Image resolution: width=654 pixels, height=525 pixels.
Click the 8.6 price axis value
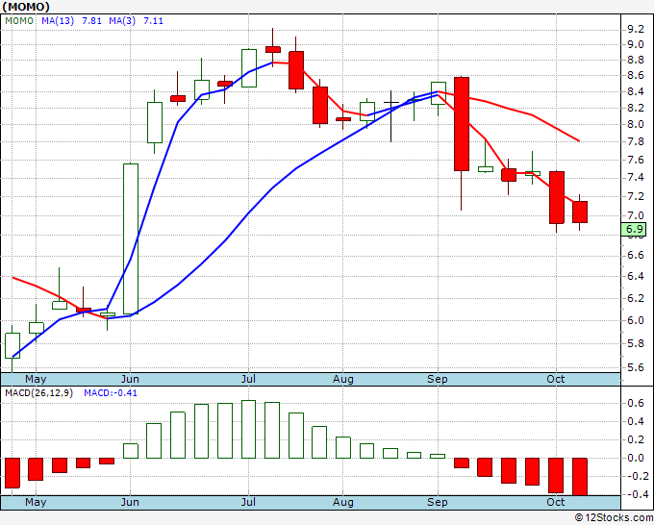pos(636,75)
